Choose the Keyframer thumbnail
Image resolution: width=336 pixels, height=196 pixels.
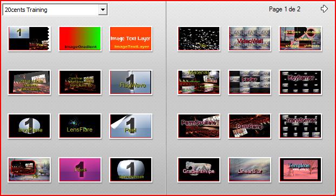300,83
